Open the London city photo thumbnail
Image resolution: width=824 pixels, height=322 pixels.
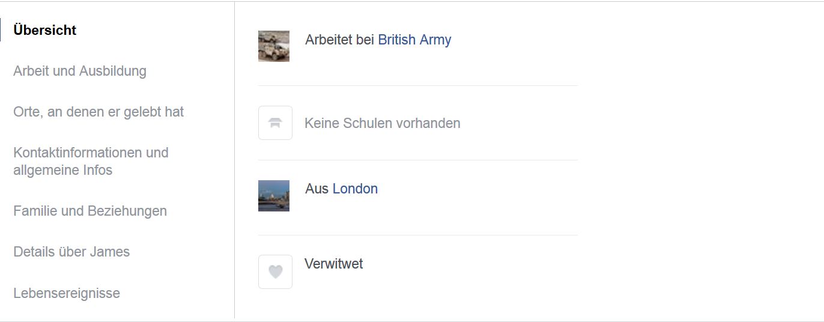point(274,196)
